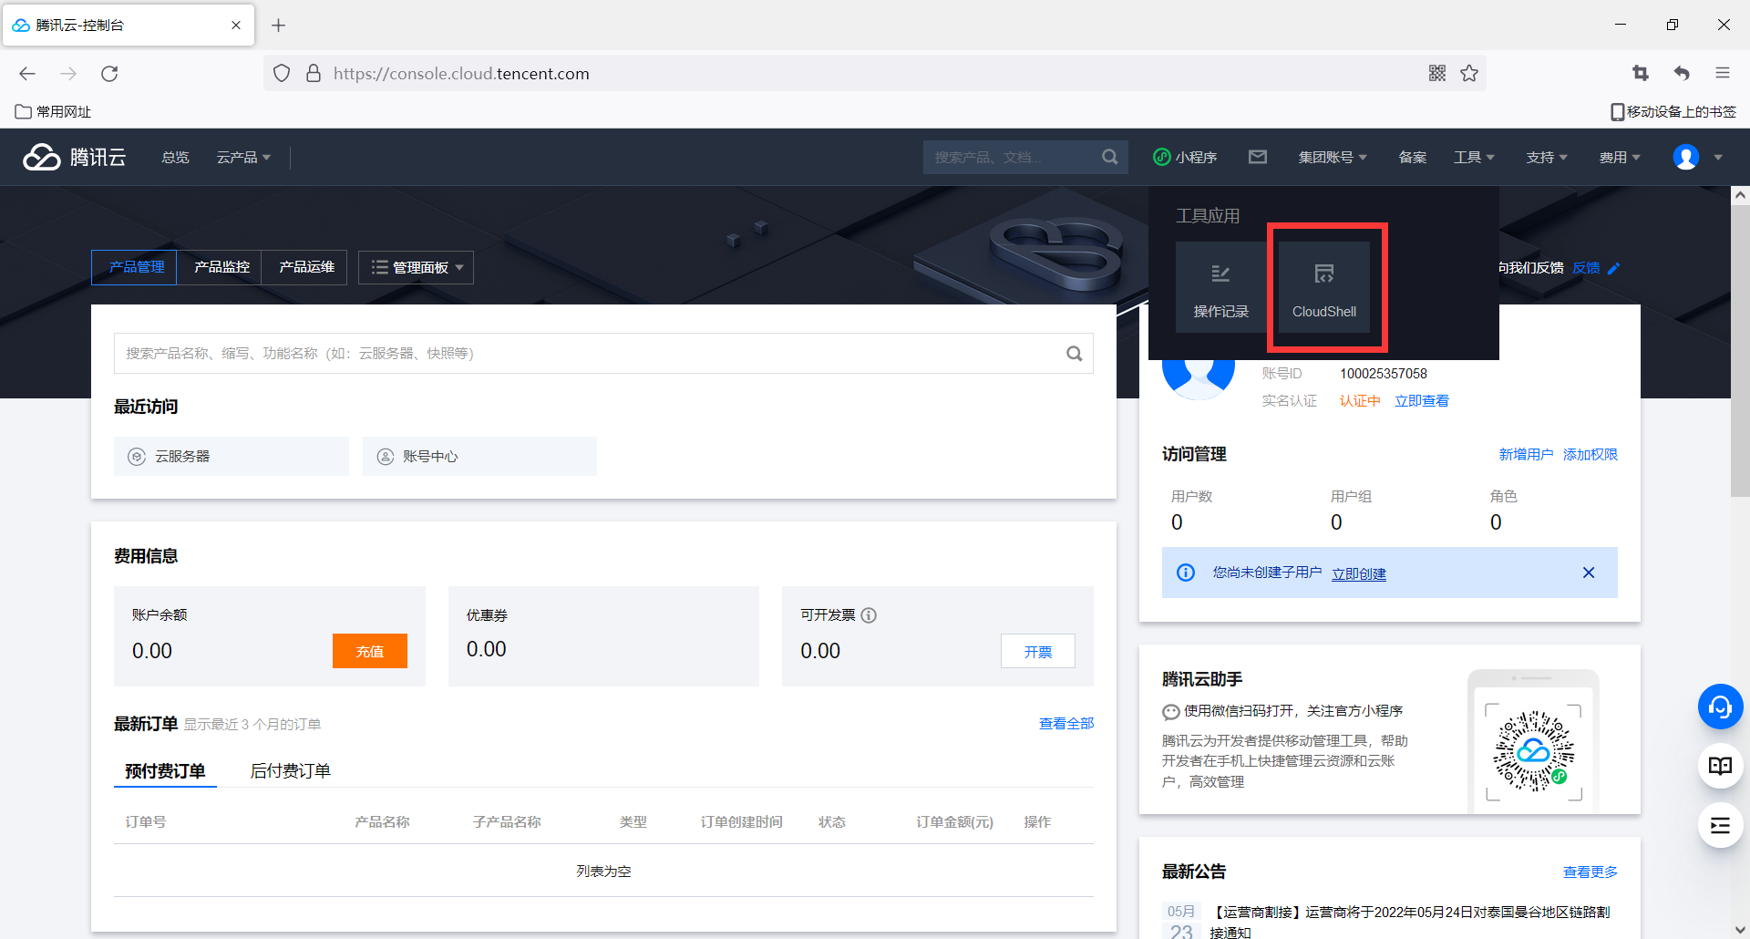Click the 列表为空 empty table text
This screenshot has width=1750, height=939.
603,872
